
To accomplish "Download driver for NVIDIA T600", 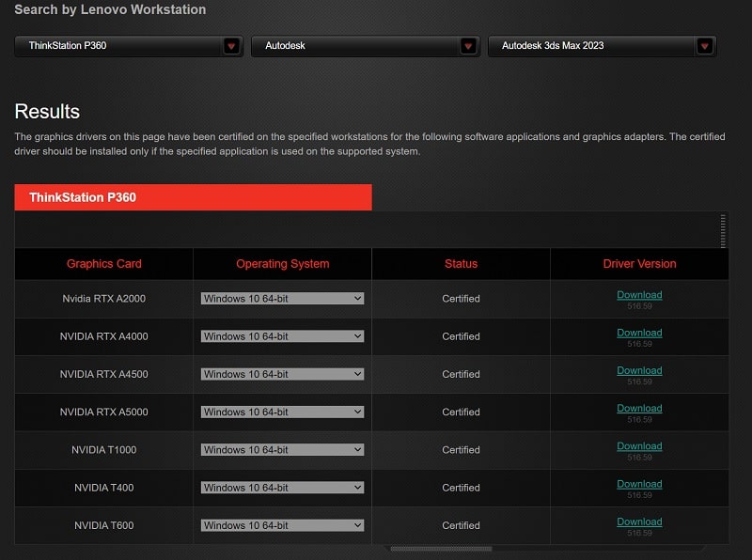I will coord(639,522).
